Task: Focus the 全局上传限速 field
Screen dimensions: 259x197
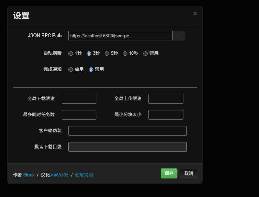Action: [x=166, y=99]
